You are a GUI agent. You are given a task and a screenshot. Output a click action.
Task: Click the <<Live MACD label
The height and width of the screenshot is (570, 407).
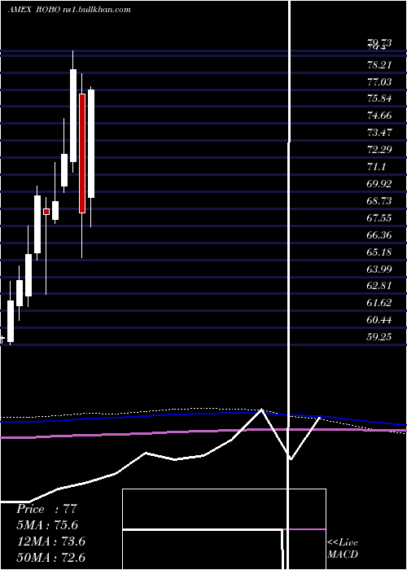[343, 549]
